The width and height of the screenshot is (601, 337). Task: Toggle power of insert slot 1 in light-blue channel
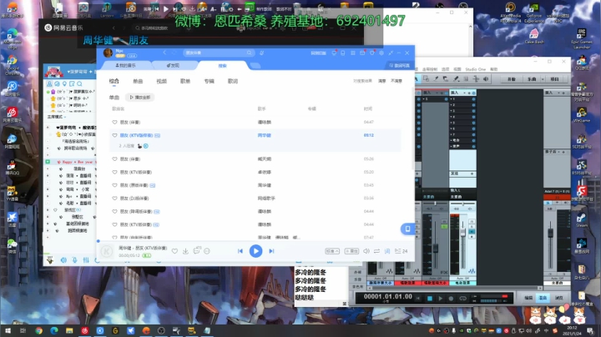click(473, 99)
